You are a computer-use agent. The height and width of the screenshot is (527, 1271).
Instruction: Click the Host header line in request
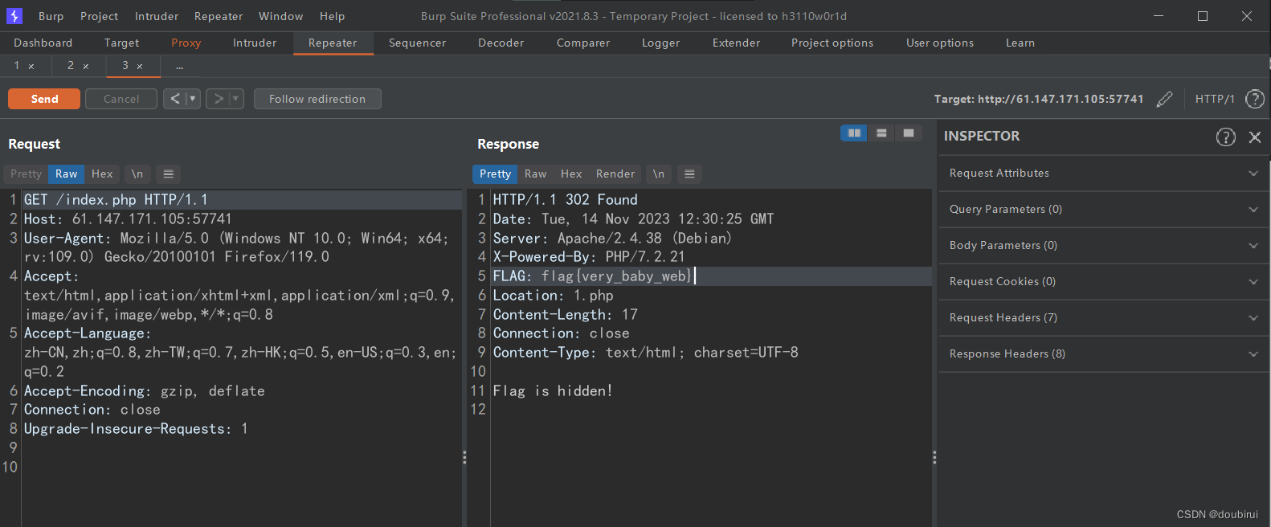pos(128,219)
